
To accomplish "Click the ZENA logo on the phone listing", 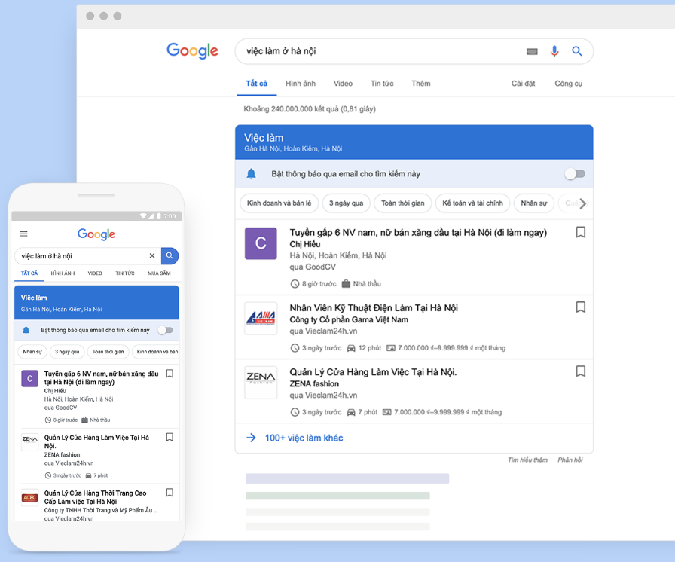I will pyautogui.click(x=29, y=442).
